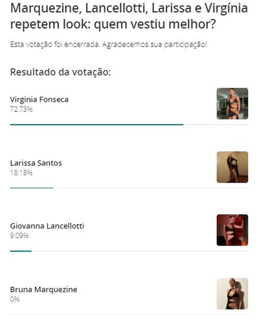Click the Bruna Marquezine name label

[44, 289]
